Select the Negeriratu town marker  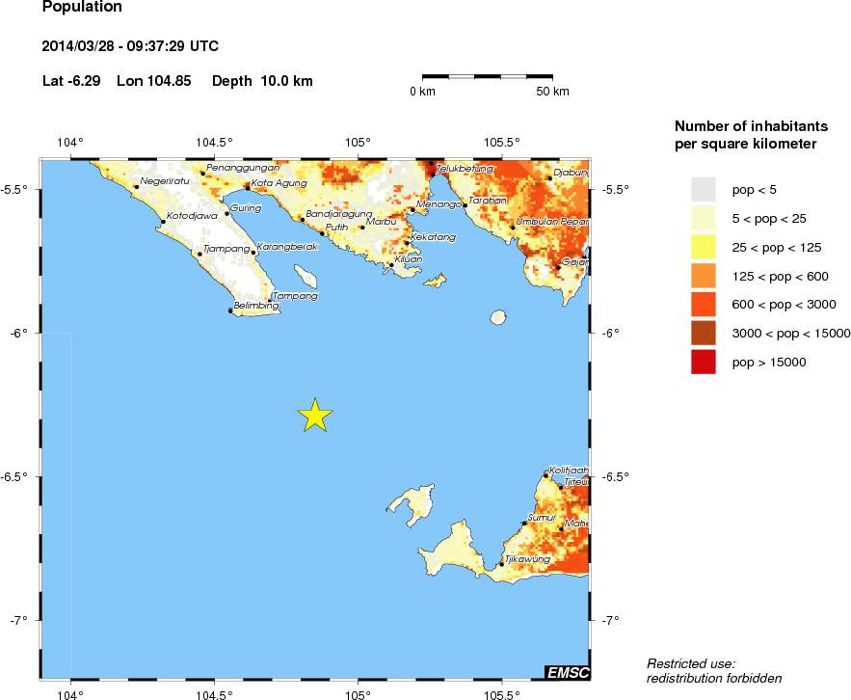137,187
